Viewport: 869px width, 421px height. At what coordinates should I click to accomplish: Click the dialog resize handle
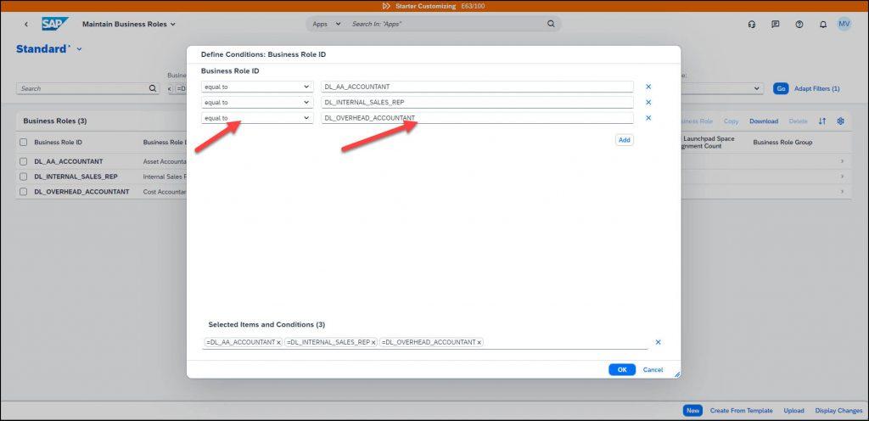pos(676,375)
